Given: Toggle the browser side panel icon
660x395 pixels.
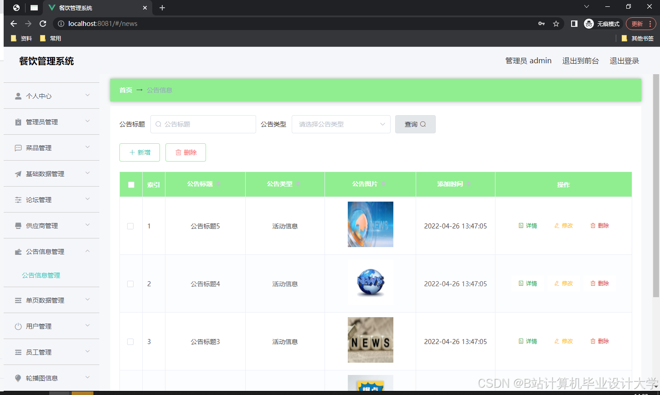Looking at the screenshot, I should coord(574,24).
